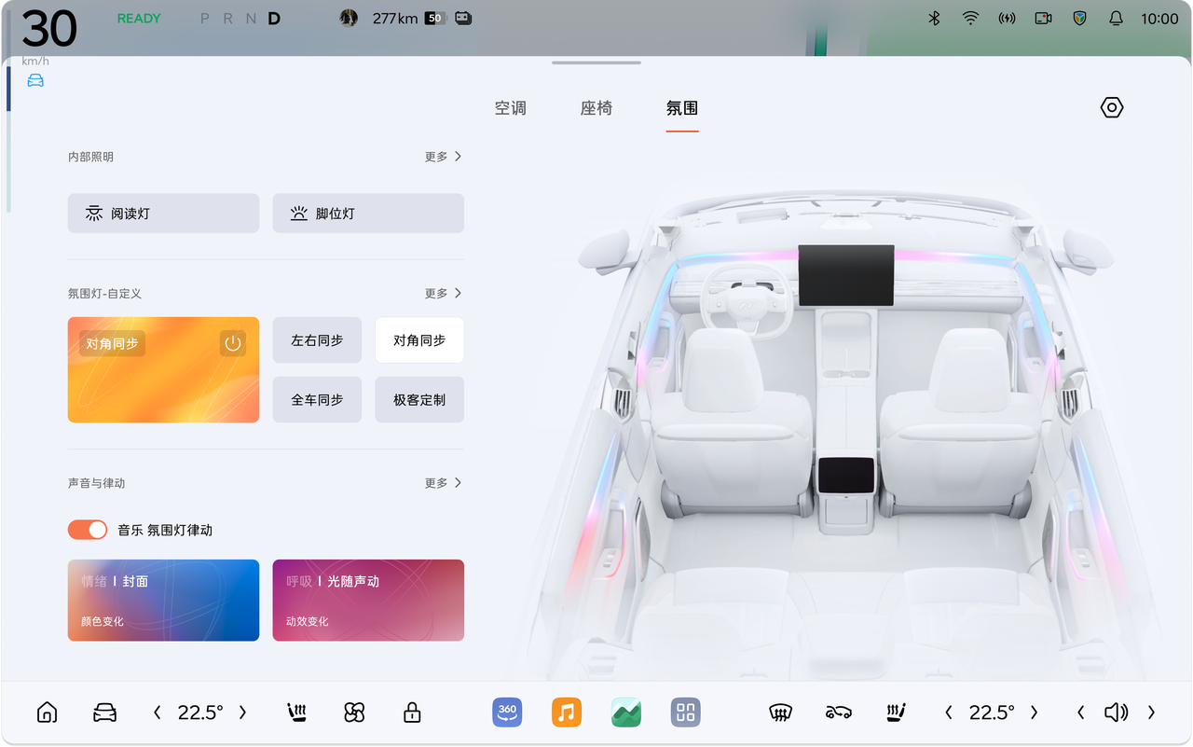The width and height of the screenshot is (1193, 747).
Task: Tap the blue car icon under speed
Action: point(35,80)
